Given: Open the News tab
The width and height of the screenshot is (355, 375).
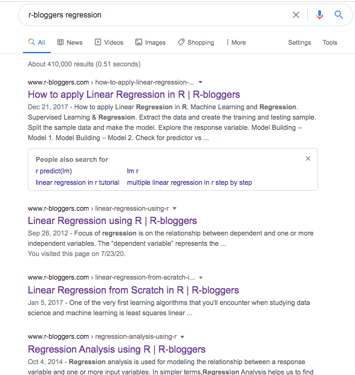Looking at the screenshot, I should click(x=70, y=42).
